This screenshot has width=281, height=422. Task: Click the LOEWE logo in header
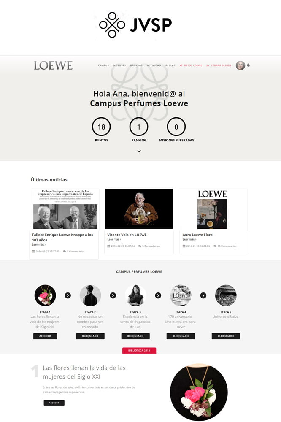(53, 65)
